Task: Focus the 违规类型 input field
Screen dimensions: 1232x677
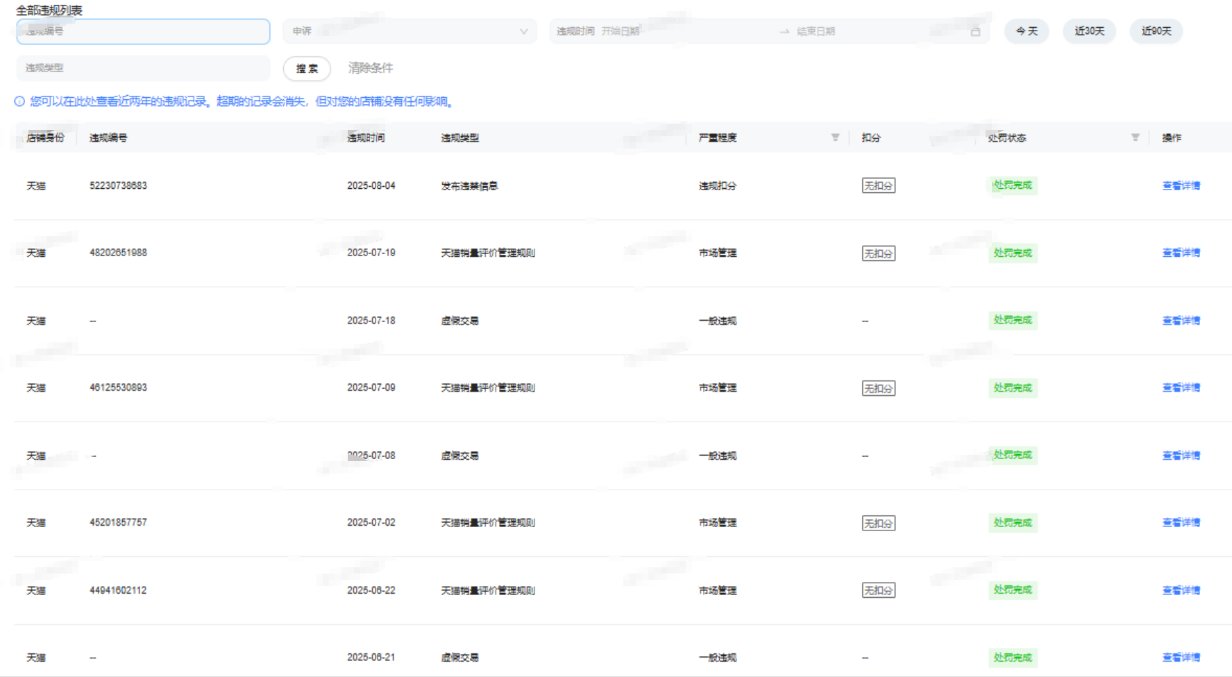Action: [143, 68]
